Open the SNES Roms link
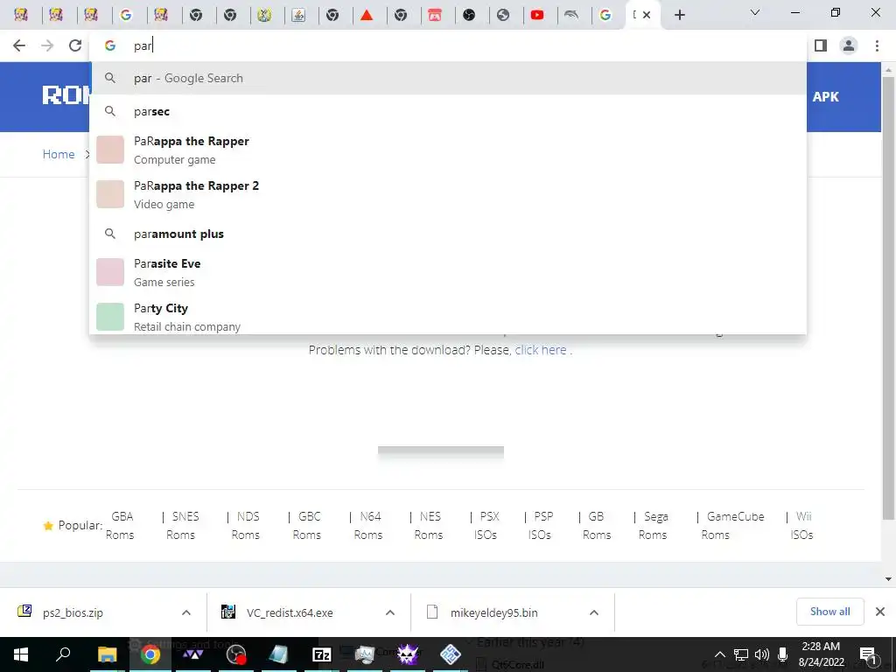This screenshot has height=672, width=896. click(182, 526)
